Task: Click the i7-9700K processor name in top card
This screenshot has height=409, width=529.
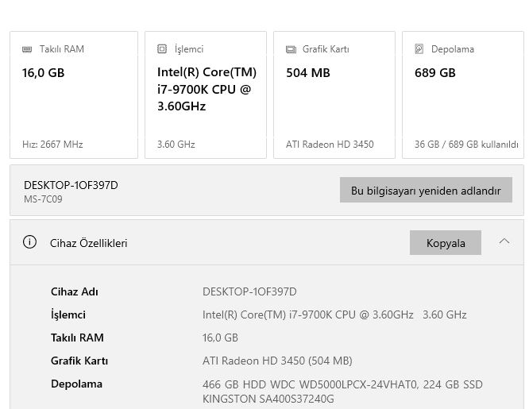Action: click(x=204, y=89)
